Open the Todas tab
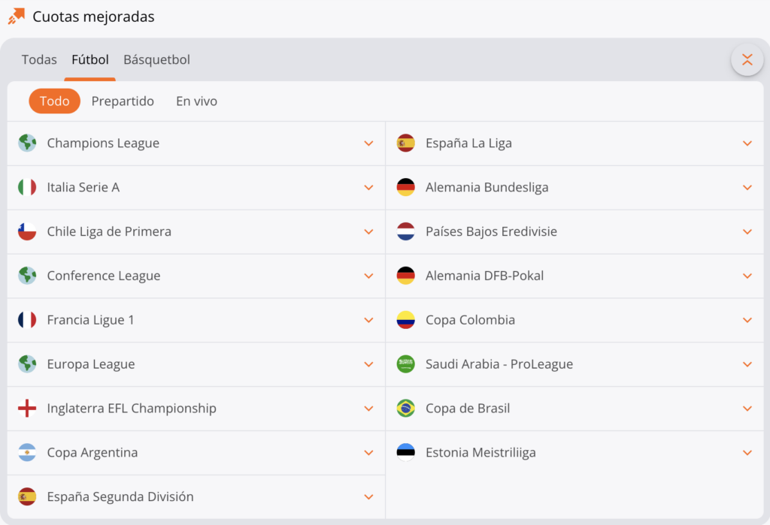The image size is (770, 525). (x=39, y=60)
